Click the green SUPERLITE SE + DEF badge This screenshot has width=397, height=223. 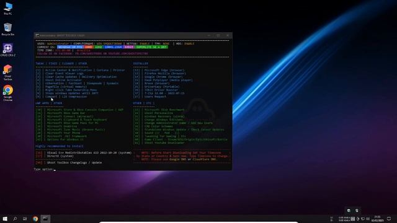151,47
